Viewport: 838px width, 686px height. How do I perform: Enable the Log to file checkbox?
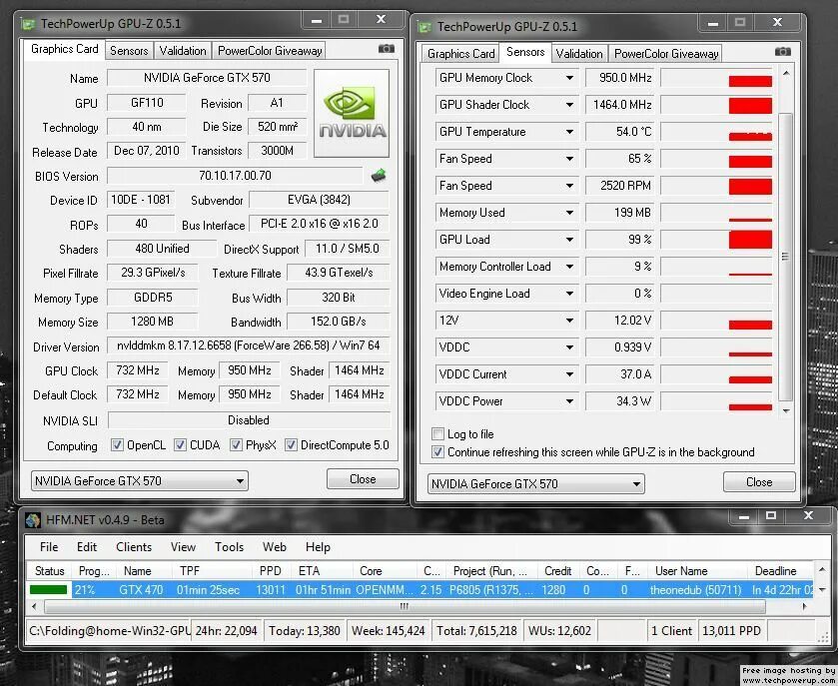(437, 433)
